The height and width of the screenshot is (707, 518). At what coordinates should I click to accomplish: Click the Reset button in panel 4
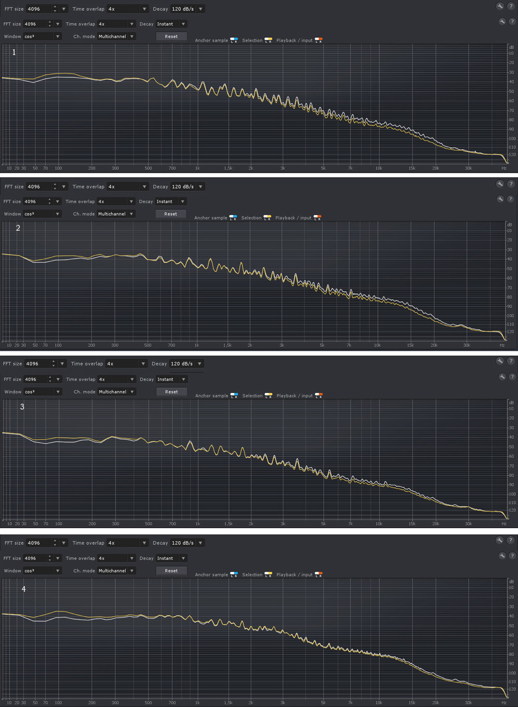pyautogui.click(x=171, y=571)
